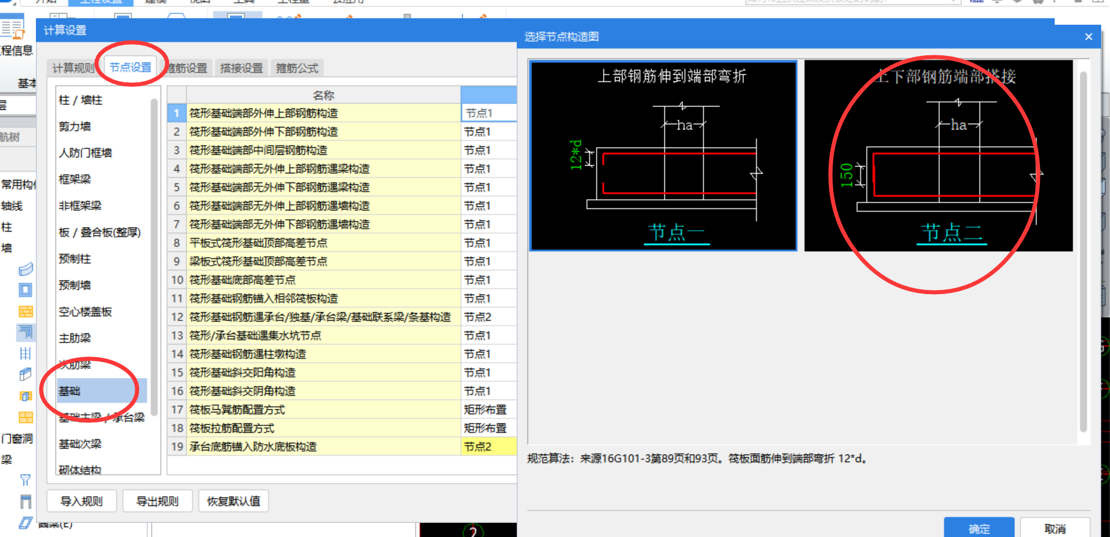
Task: Select 人防门框墙 in the component list
Action: [85, 153]
